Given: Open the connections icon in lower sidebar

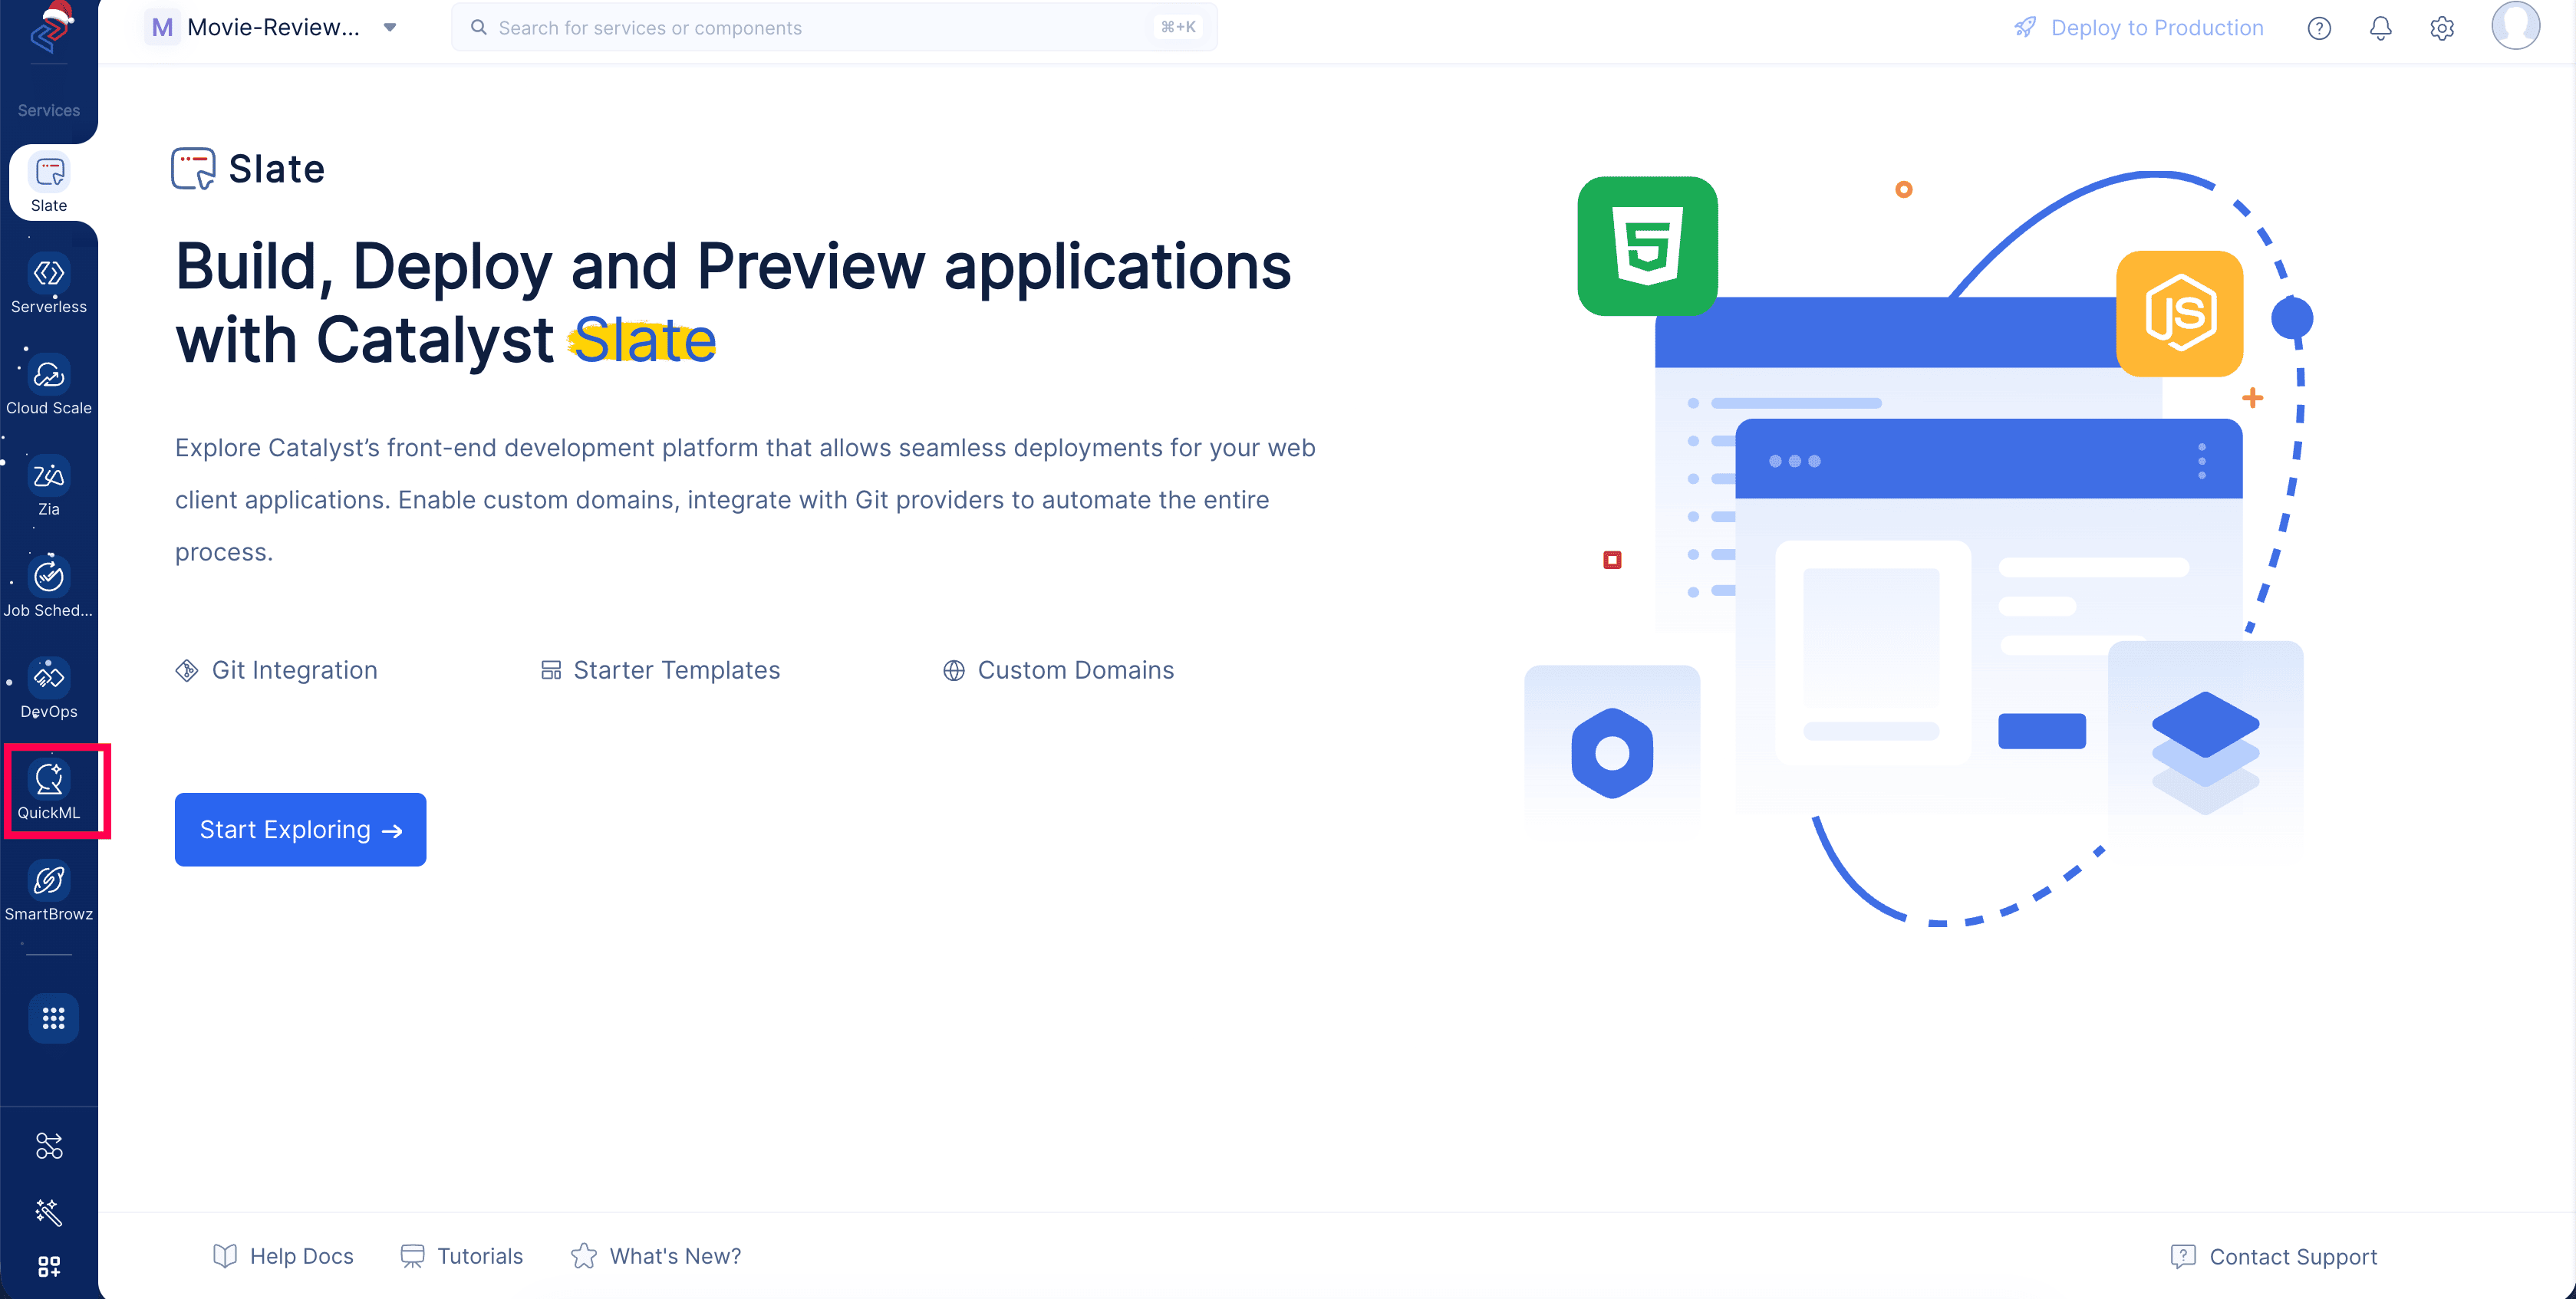Looking at the screenshot, I should 49,1145.
